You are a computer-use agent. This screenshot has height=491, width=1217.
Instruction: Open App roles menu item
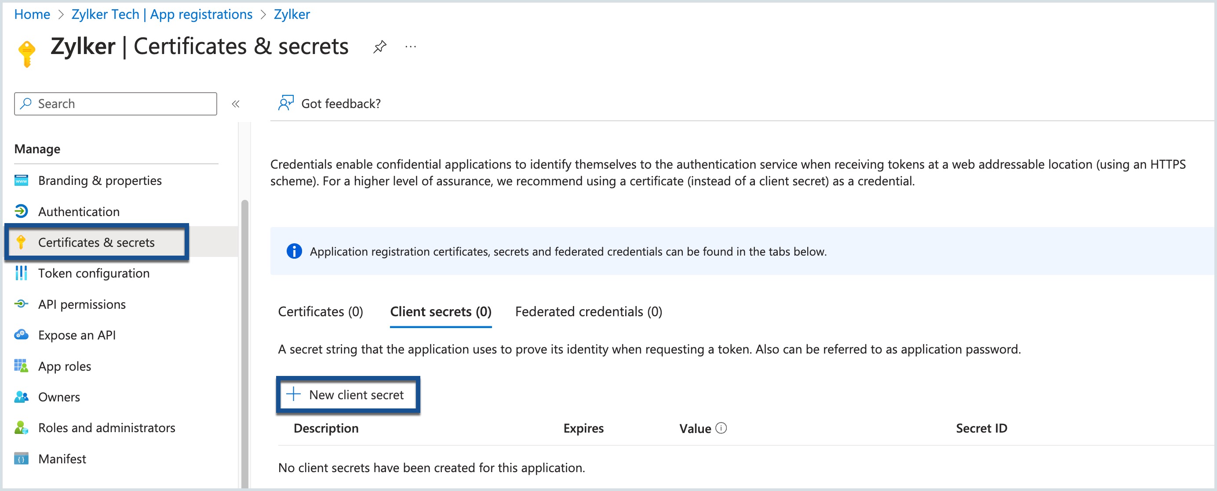64,366
